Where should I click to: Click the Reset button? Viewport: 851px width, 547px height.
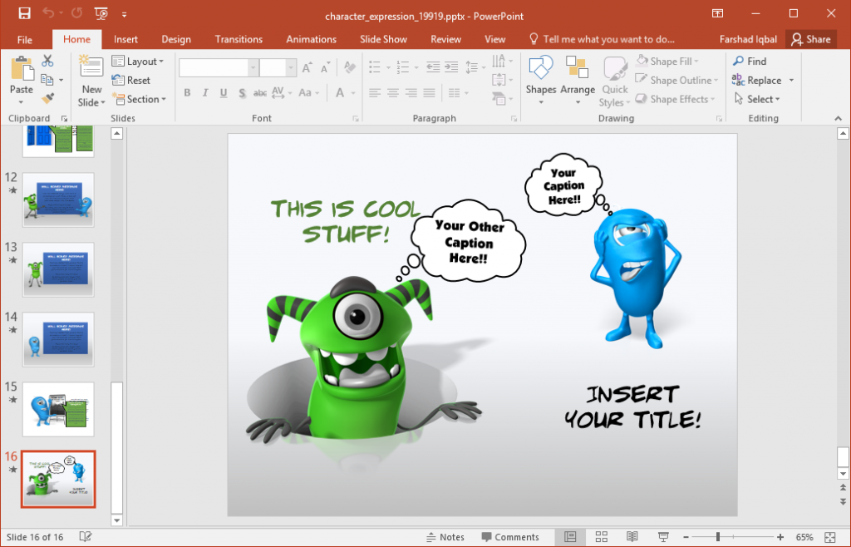[x=131, y=80]
